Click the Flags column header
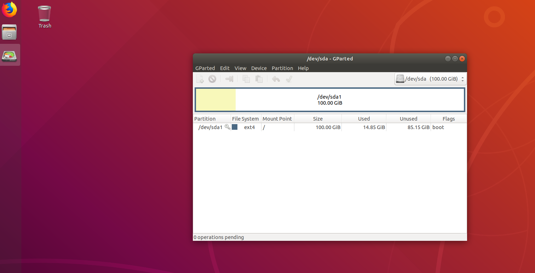 [x=449, y=119]
